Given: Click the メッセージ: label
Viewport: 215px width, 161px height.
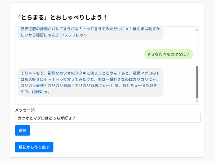Looking at the screenshot, I should [x=25, y=110].
